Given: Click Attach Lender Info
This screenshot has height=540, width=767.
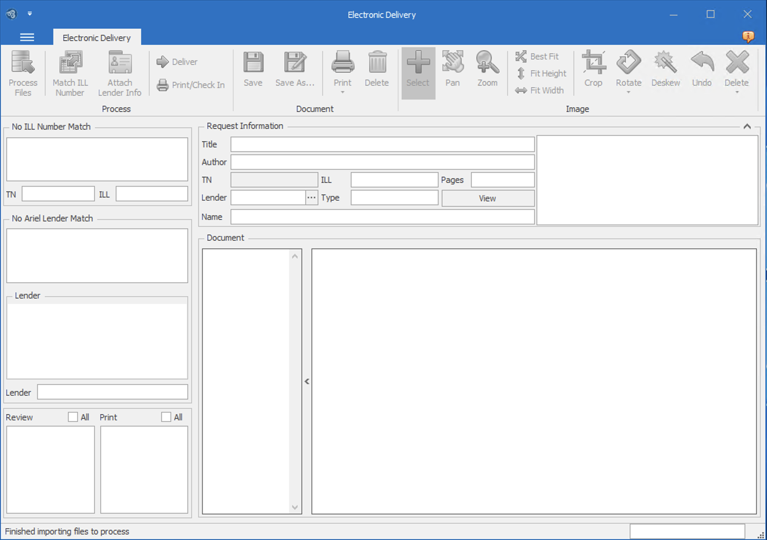Looking at the screenshot, I should click(119, 72).
